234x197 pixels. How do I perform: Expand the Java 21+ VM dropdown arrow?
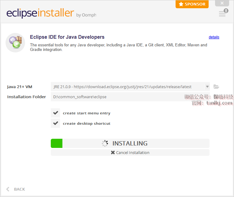207,87
